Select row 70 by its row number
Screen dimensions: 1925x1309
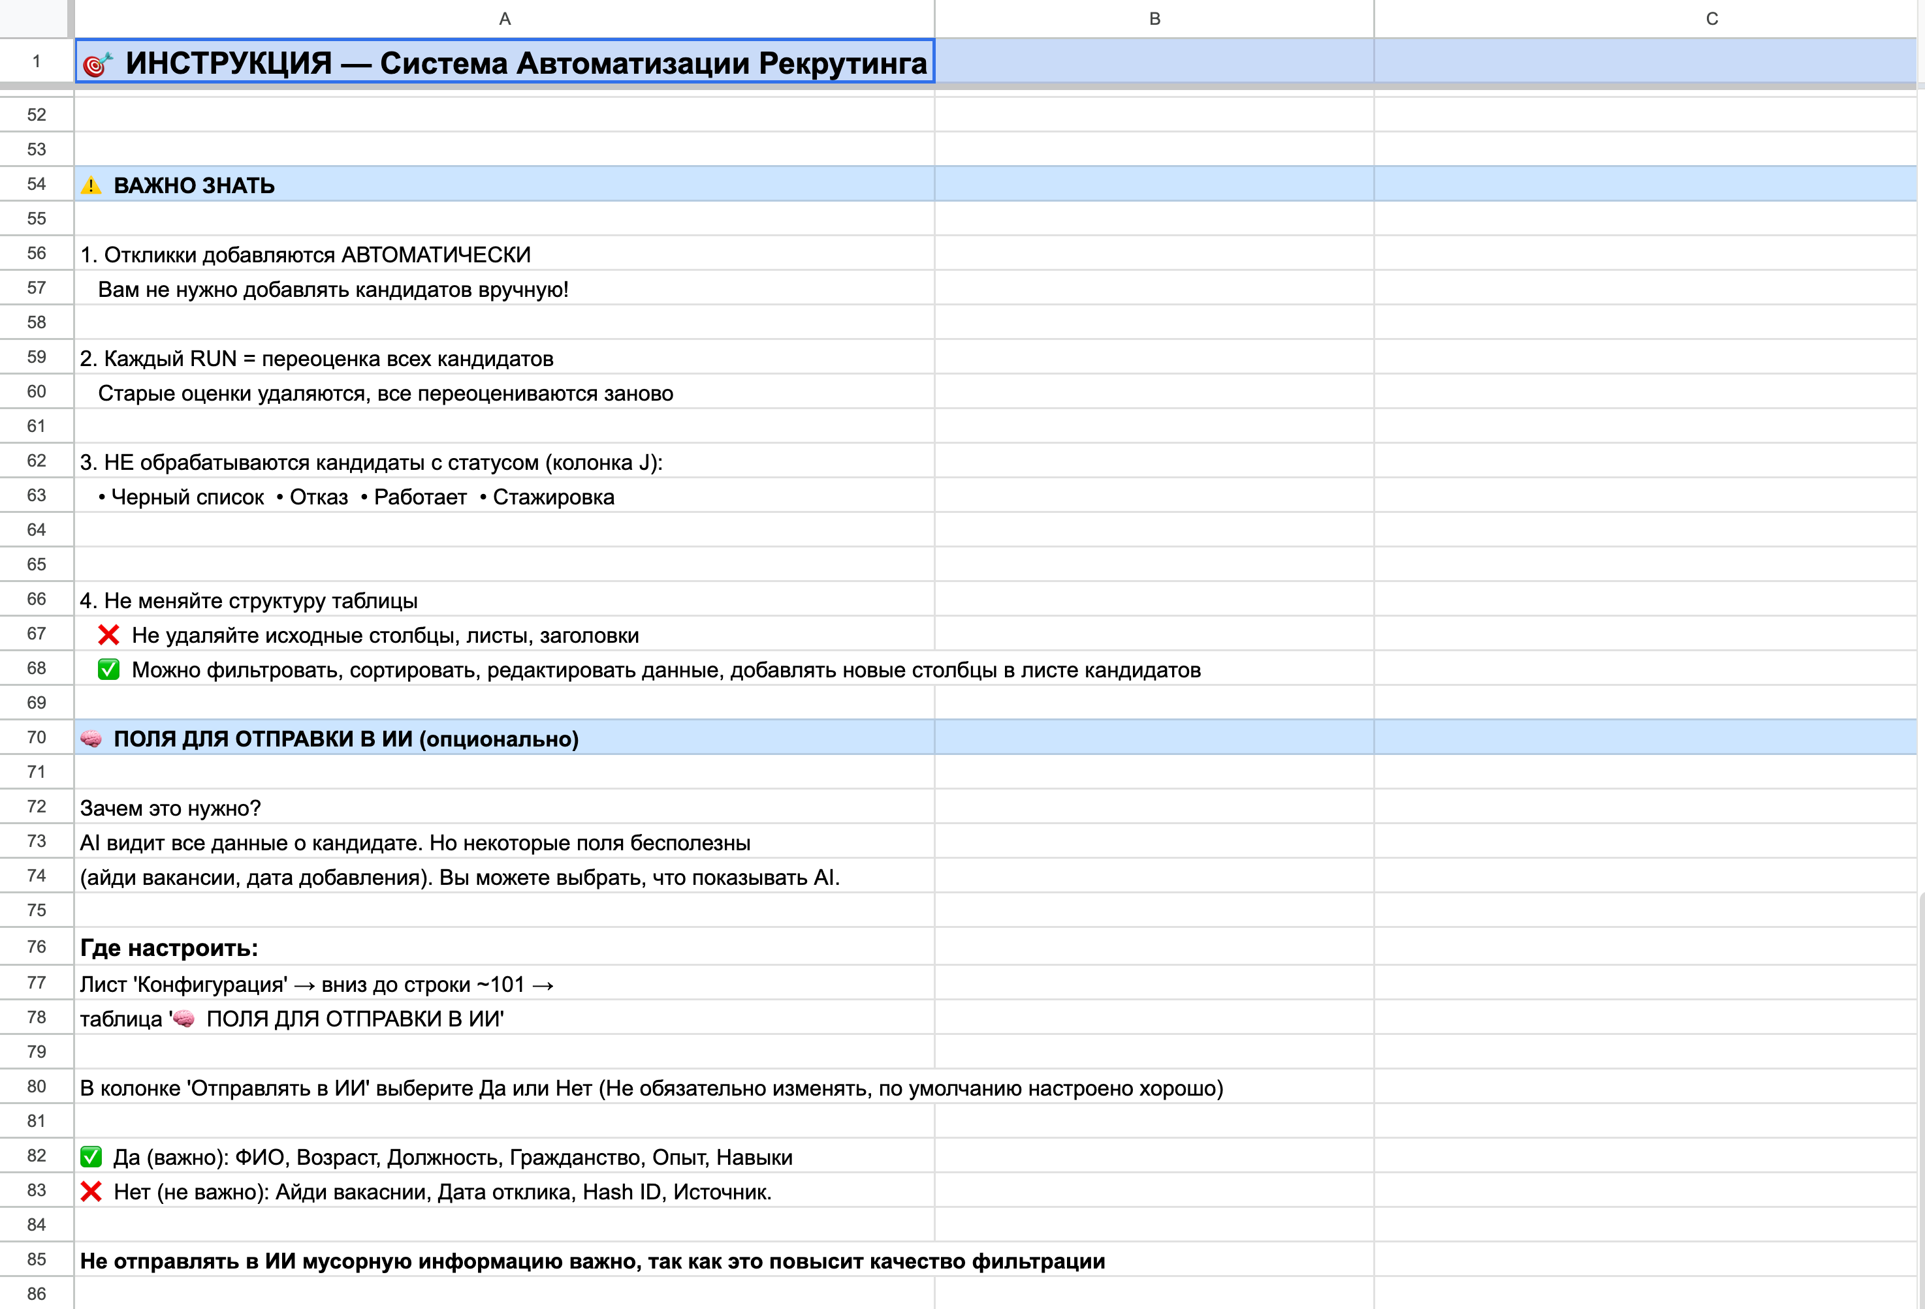[37, 737]
